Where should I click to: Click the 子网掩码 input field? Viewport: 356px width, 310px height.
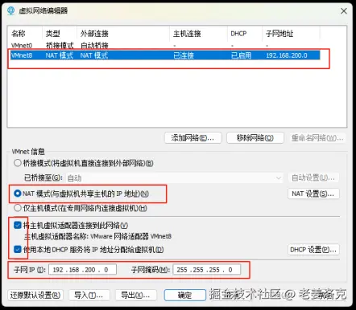[207, 270]
